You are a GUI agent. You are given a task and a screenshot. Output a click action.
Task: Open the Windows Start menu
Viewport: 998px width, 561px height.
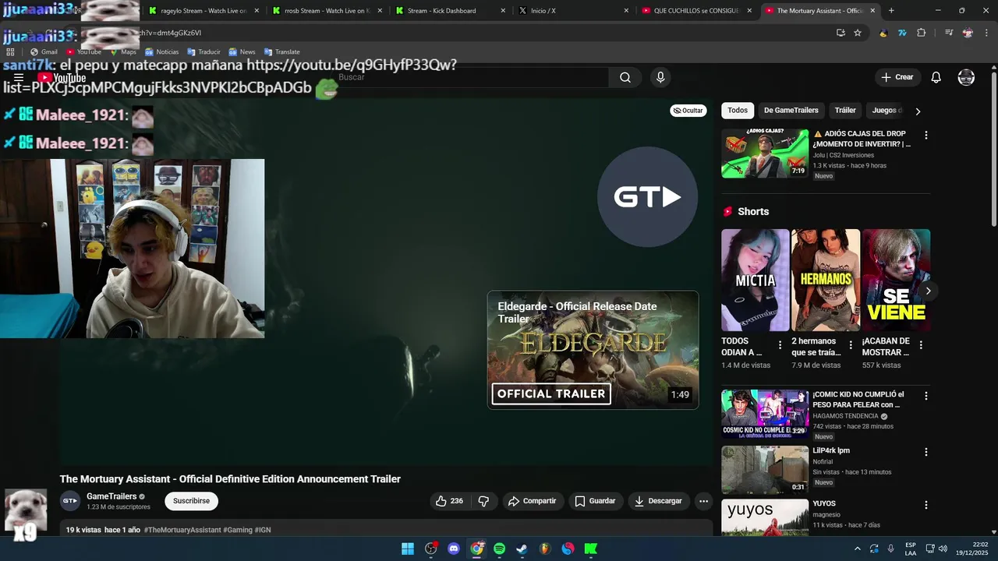(408, 549)
